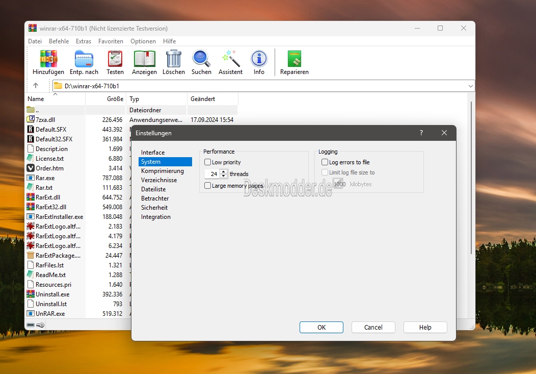The height and width of the screenshot is (374, 536).
Task: Click the D:\winrar-x64-710b1 path field
Action: click(263, 86)
